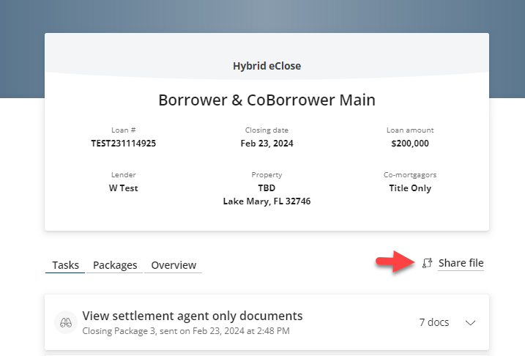Open the Share file link

pyautogui.click(x=461, y=263)
